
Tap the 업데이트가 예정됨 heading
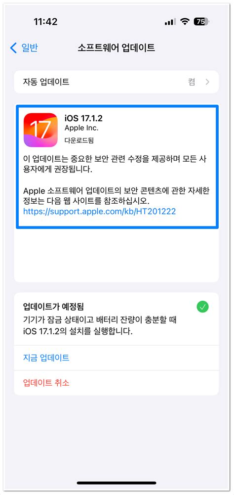(55, 306)
